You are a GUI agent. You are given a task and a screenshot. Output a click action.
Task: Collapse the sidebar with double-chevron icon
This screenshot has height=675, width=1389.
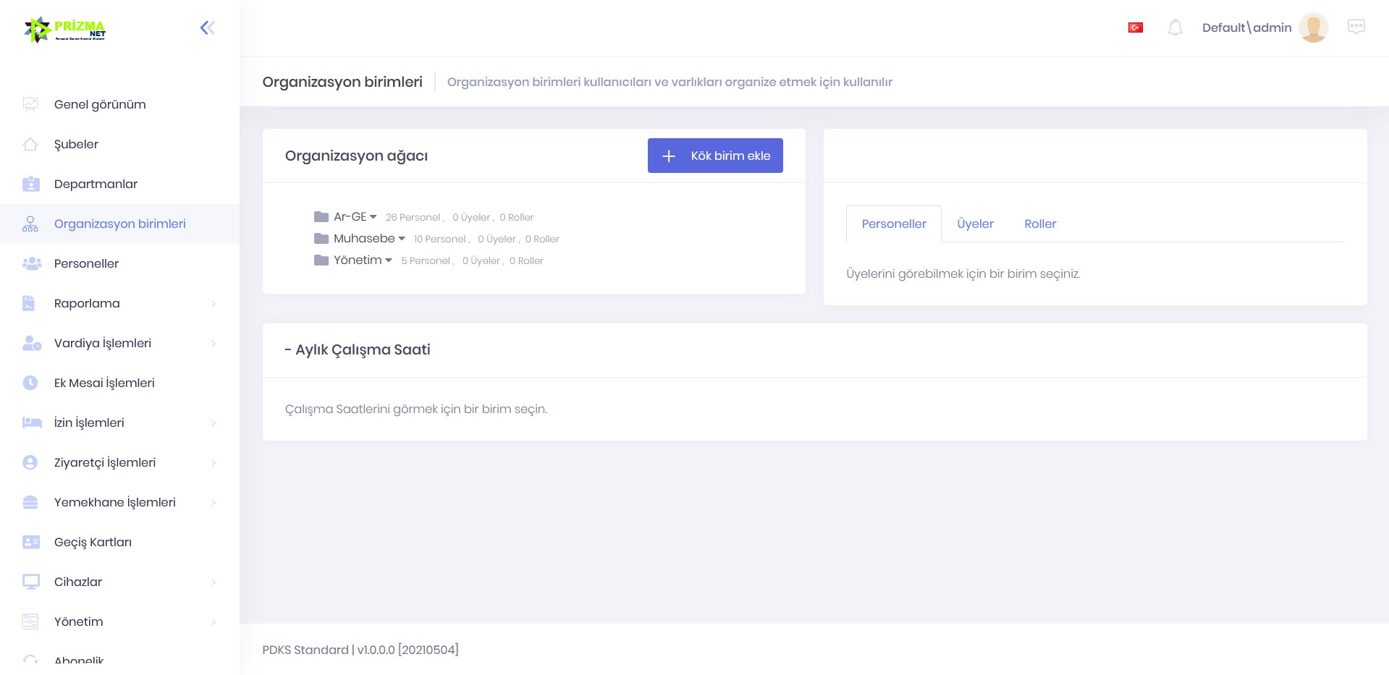click(x=207, y=28)
